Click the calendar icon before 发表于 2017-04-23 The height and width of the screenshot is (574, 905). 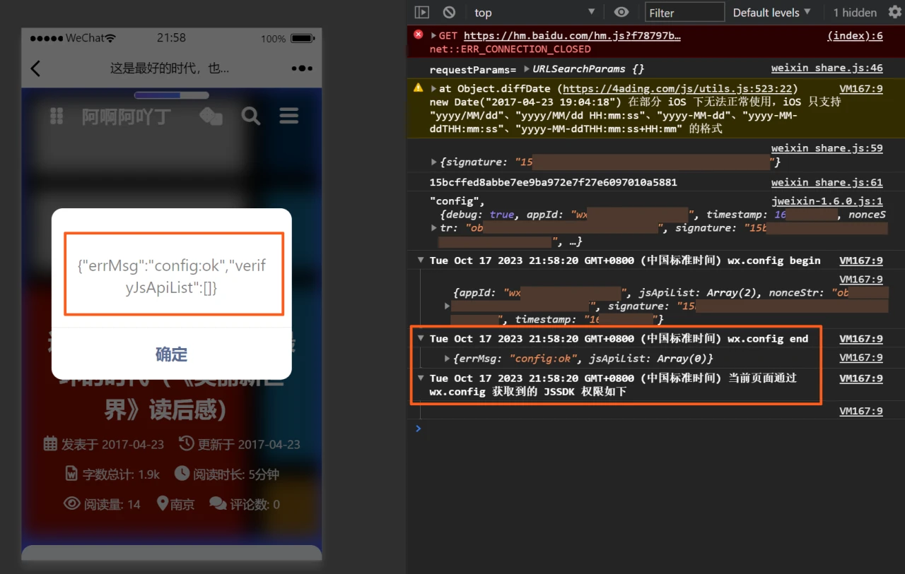point(49,443)
